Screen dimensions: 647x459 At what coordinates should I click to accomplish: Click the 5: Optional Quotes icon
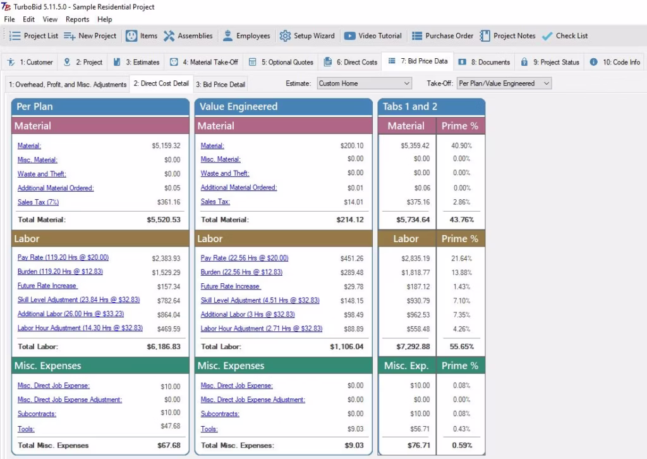(x=253, y=62)
